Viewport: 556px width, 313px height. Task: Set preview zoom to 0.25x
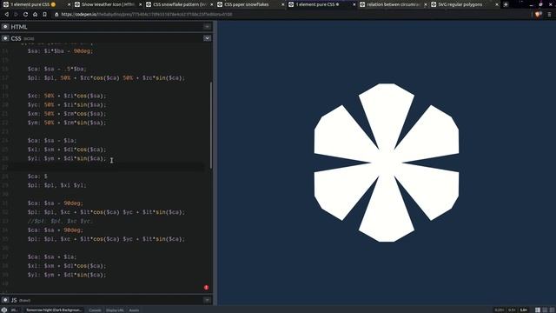click(500, 310)
